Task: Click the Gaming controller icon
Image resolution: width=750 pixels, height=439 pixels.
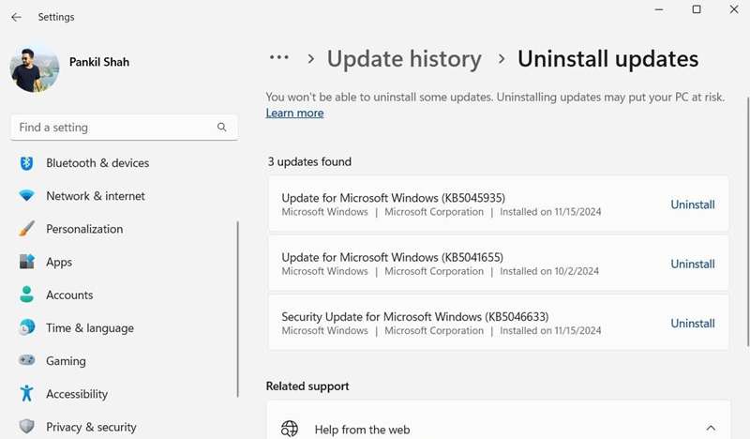Action: coord(27,361)
